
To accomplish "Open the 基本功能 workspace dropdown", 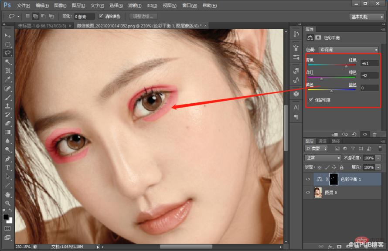I will coord(367,17).
